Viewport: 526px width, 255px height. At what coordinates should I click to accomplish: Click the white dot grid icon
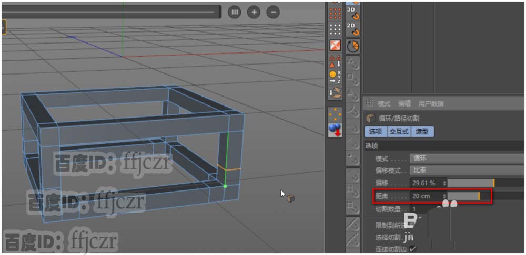point(335,29)
